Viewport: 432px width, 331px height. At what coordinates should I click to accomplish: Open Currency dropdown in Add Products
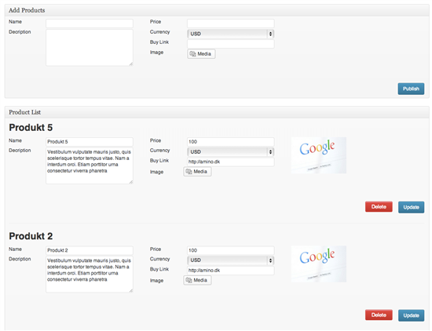[x=231, y=34]
